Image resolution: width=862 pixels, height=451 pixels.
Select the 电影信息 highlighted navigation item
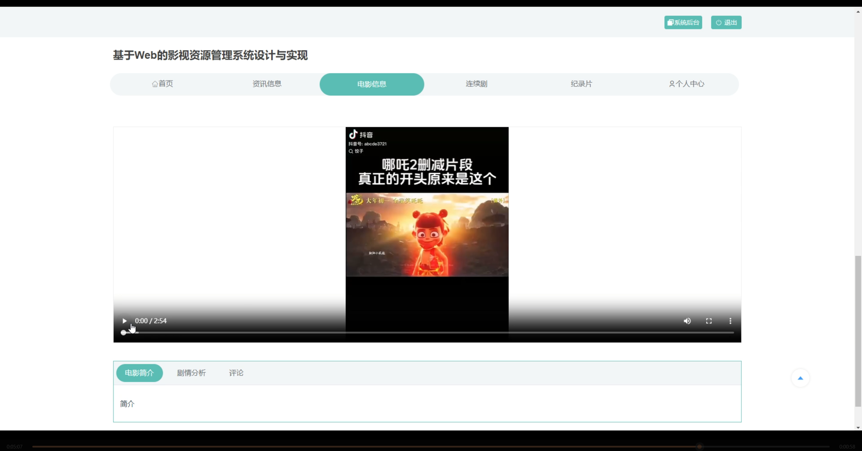click(371, 84)
